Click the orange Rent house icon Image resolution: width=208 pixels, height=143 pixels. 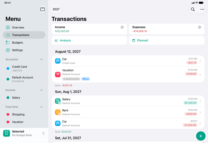click(x=58, y=112)
